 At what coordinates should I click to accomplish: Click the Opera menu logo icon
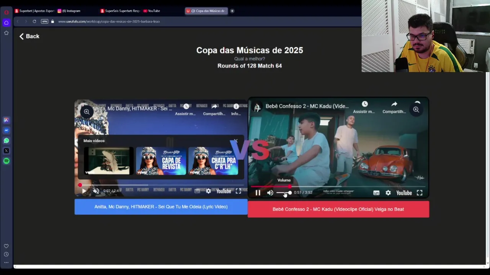6,12
